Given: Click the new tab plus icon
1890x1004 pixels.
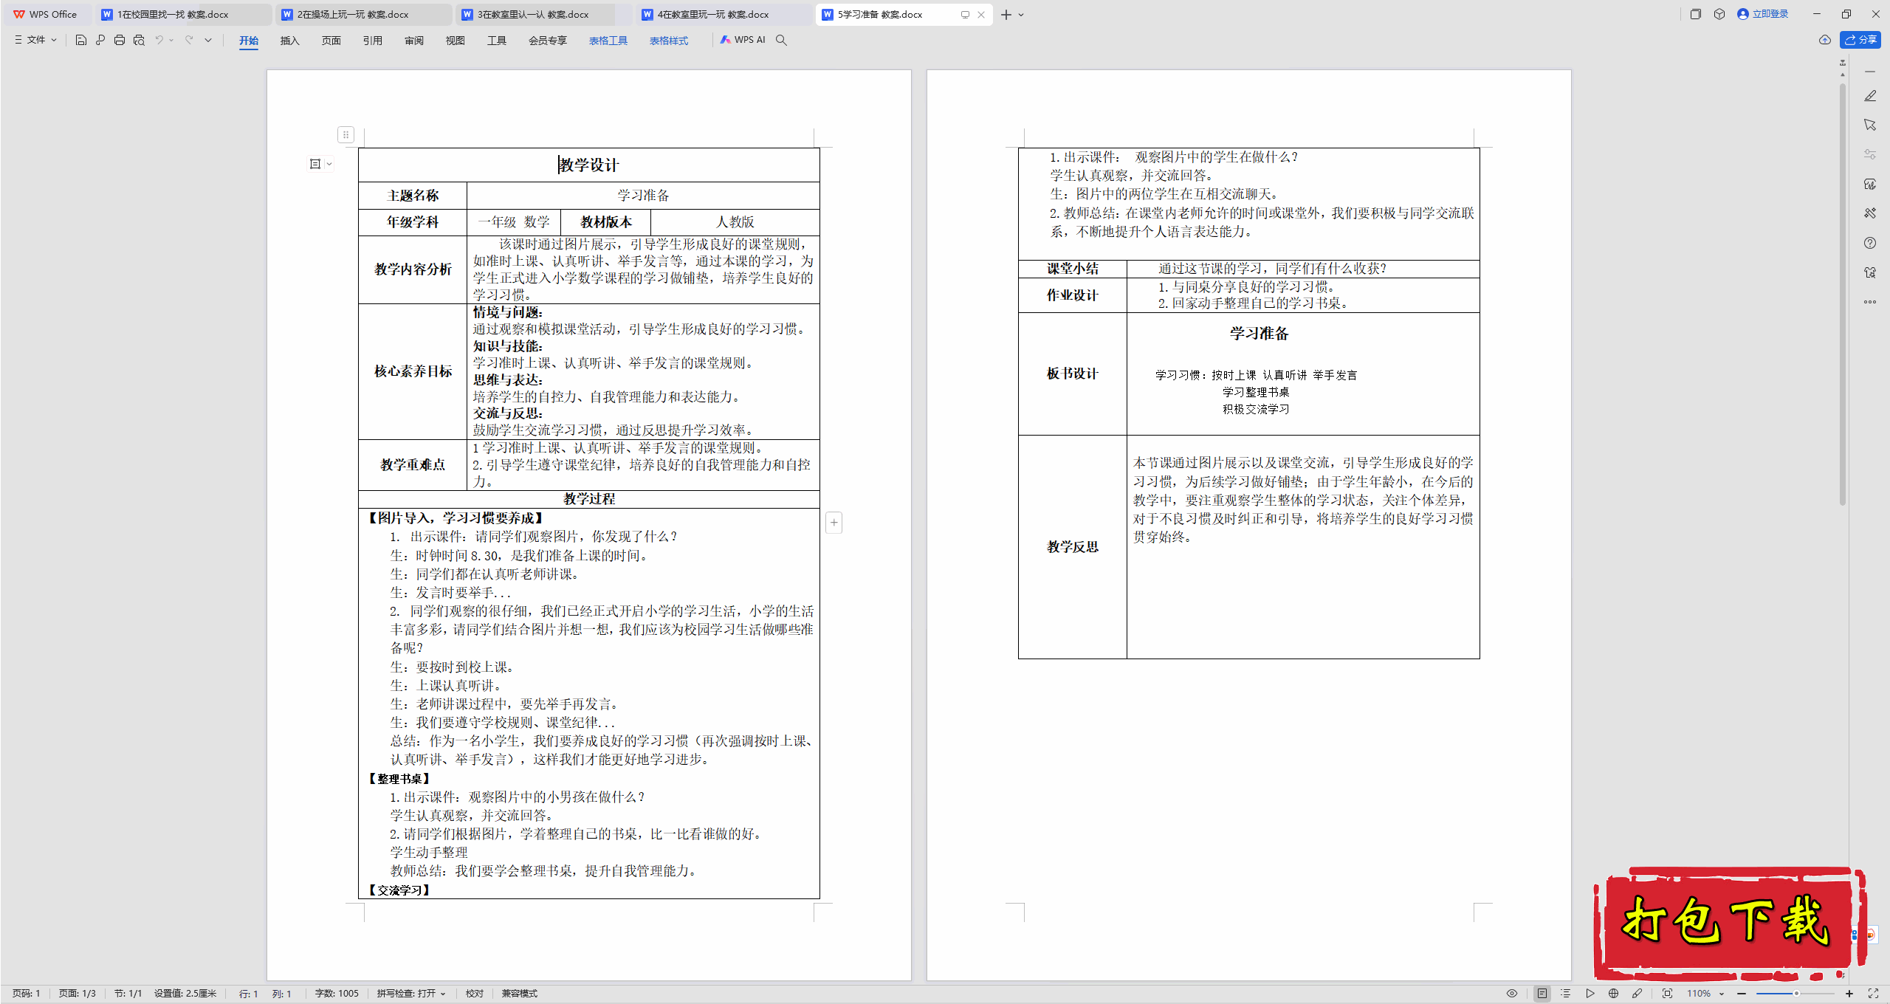Looking at the screenshot, I should point(1006,14).
